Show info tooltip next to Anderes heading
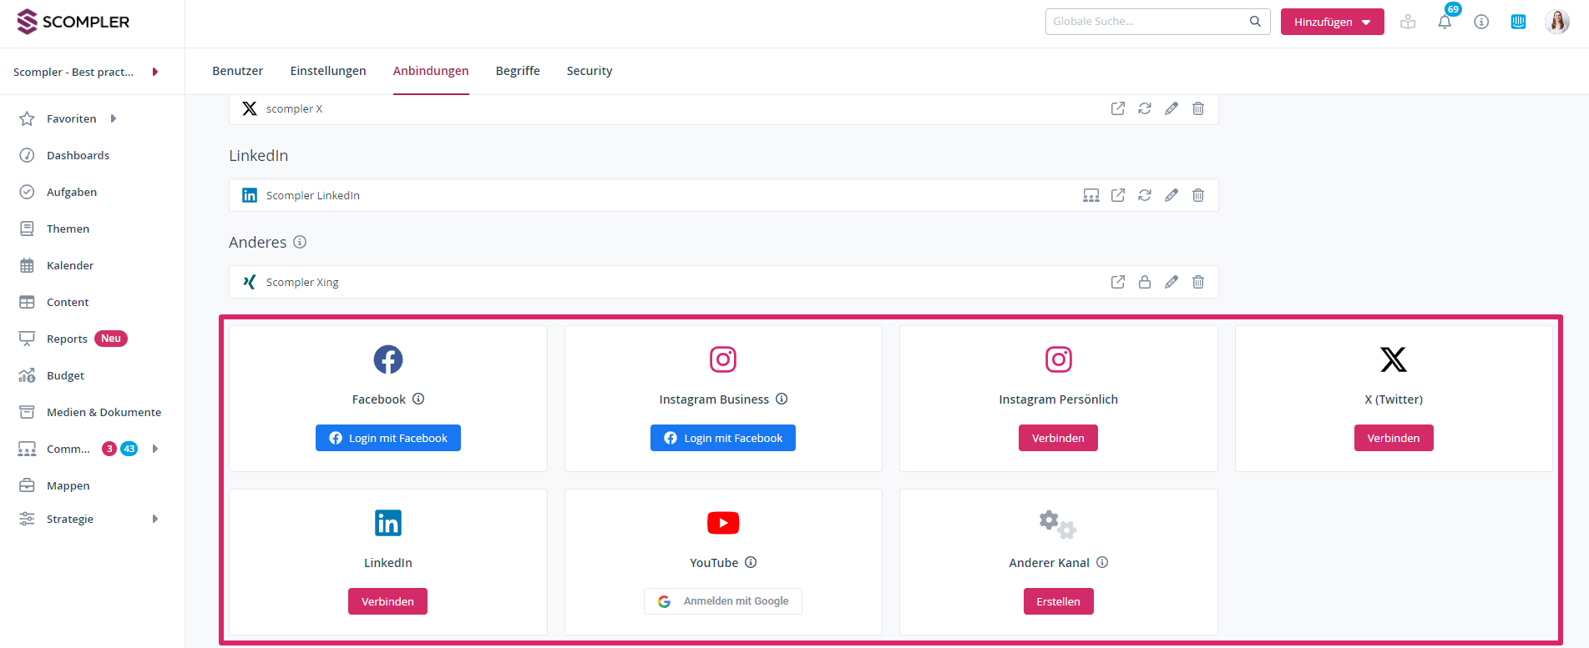The height and width of the screenshot is (648, 1589). pos(300,242)
